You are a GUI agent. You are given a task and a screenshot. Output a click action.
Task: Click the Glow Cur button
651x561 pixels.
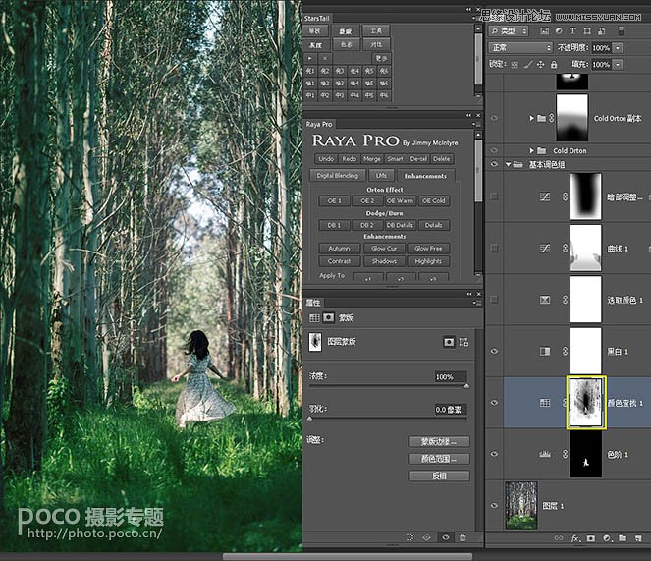tap(384, 249)
